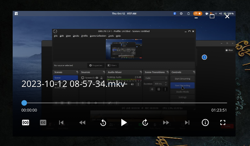Click the middle of the video seek bar
Screen dimensions: 250x146
(124, 103)
